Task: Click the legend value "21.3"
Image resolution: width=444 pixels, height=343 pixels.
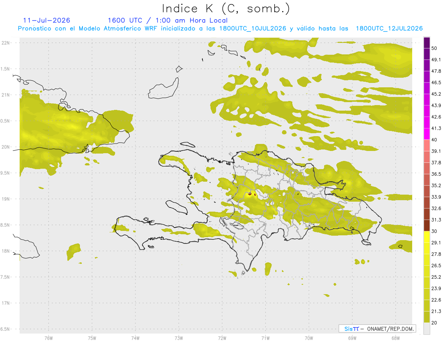Action: (x=436, y=311)
